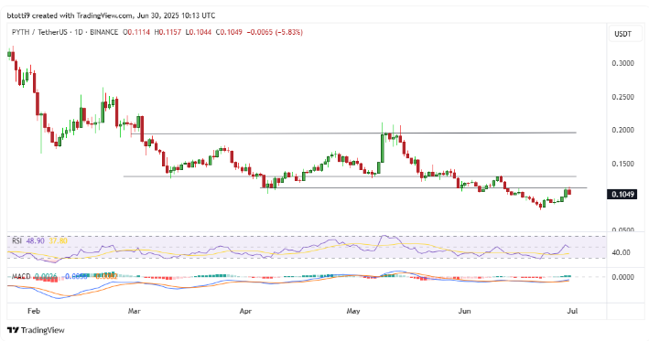Screen dimensions: 649x341
Task: Click the Jun label on time axis
Action: [464, 311]
